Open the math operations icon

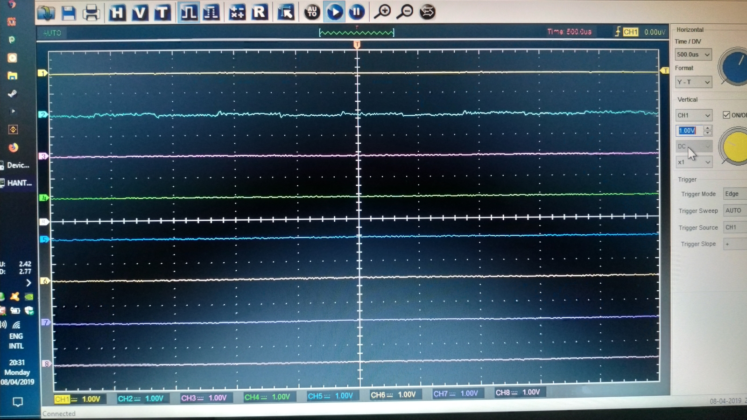[237, 13]
